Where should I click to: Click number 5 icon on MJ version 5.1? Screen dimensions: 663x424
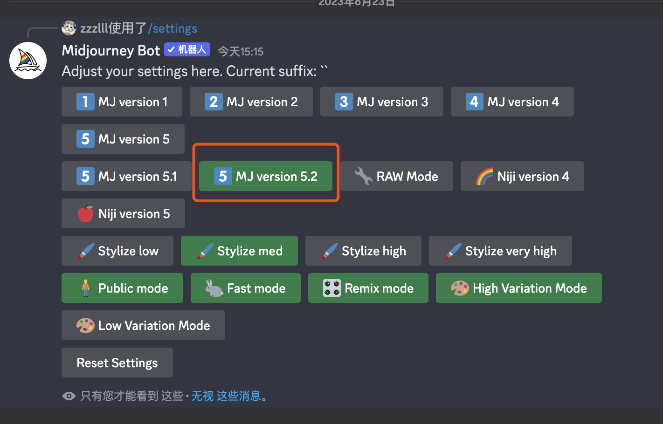pyautogui.click(x=85, y=176)
